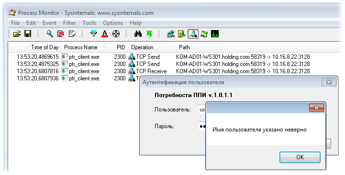Open the Tools menu
The height and width of the screenshot is (175, 345).
click(89, 23)
